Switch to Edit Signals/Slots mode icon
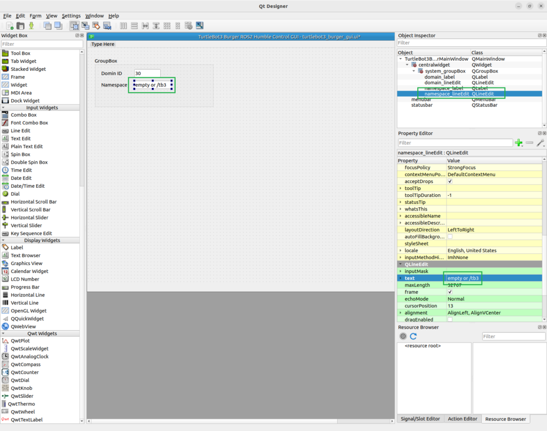The width and height of the screenshot is (547, 431). pyautogui.click(x=85, y=26)
